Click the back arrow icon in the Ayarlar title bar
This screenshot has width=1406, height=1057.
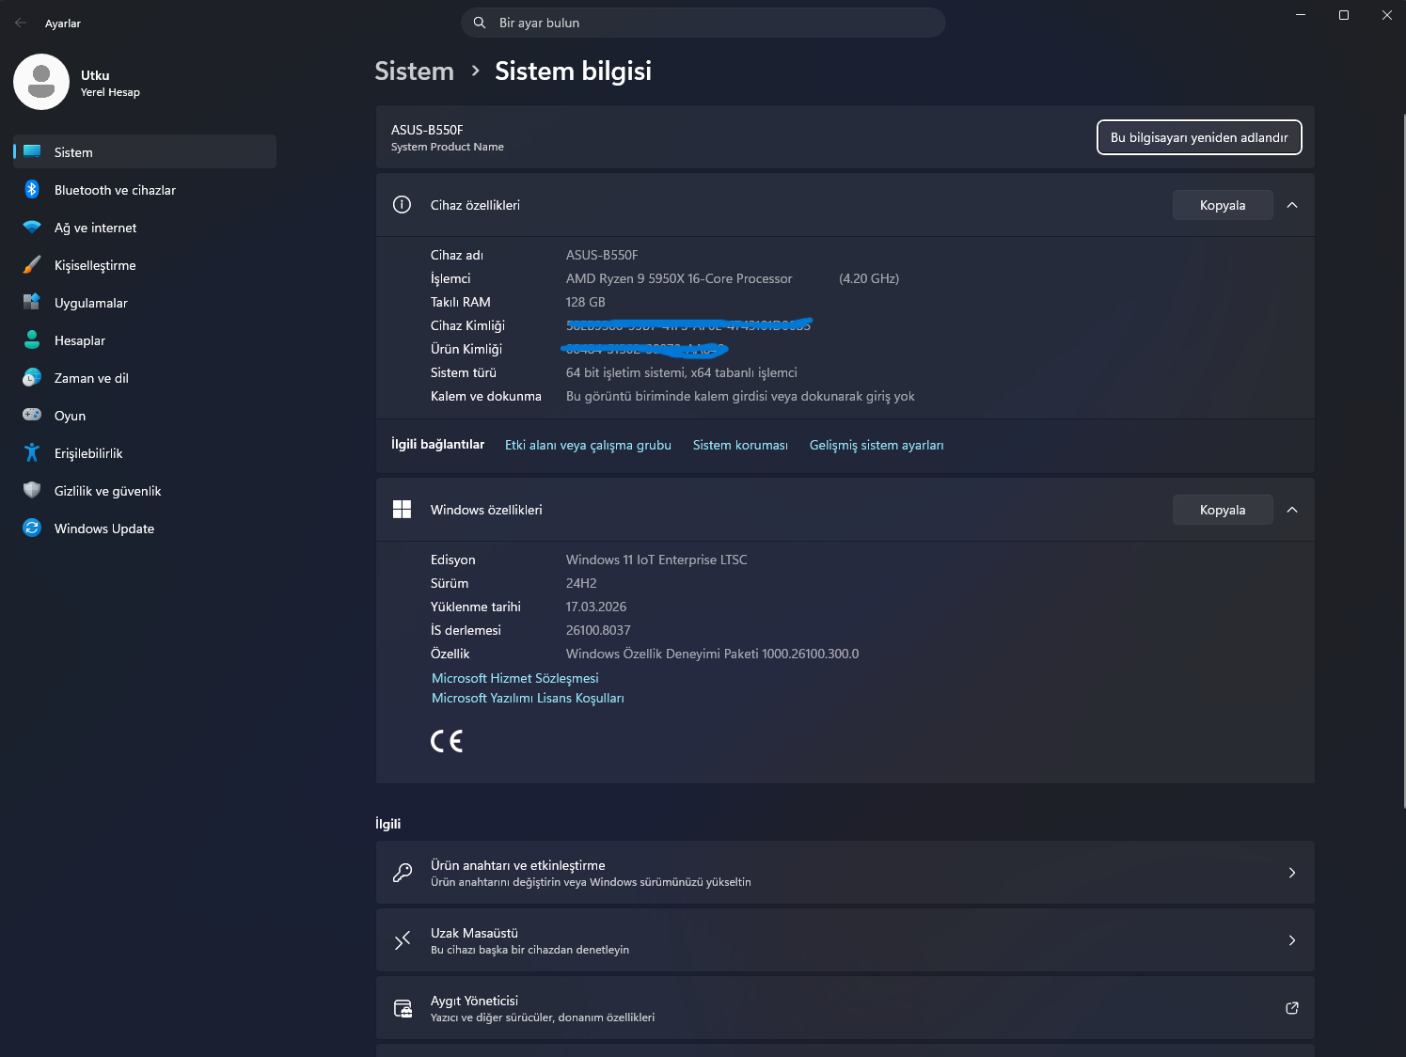21,23
